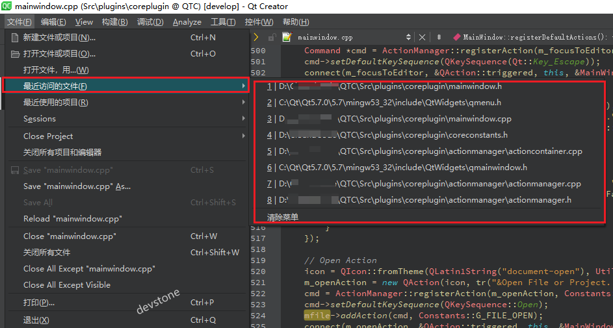Open the 文件(F) menu

point(20,22)
